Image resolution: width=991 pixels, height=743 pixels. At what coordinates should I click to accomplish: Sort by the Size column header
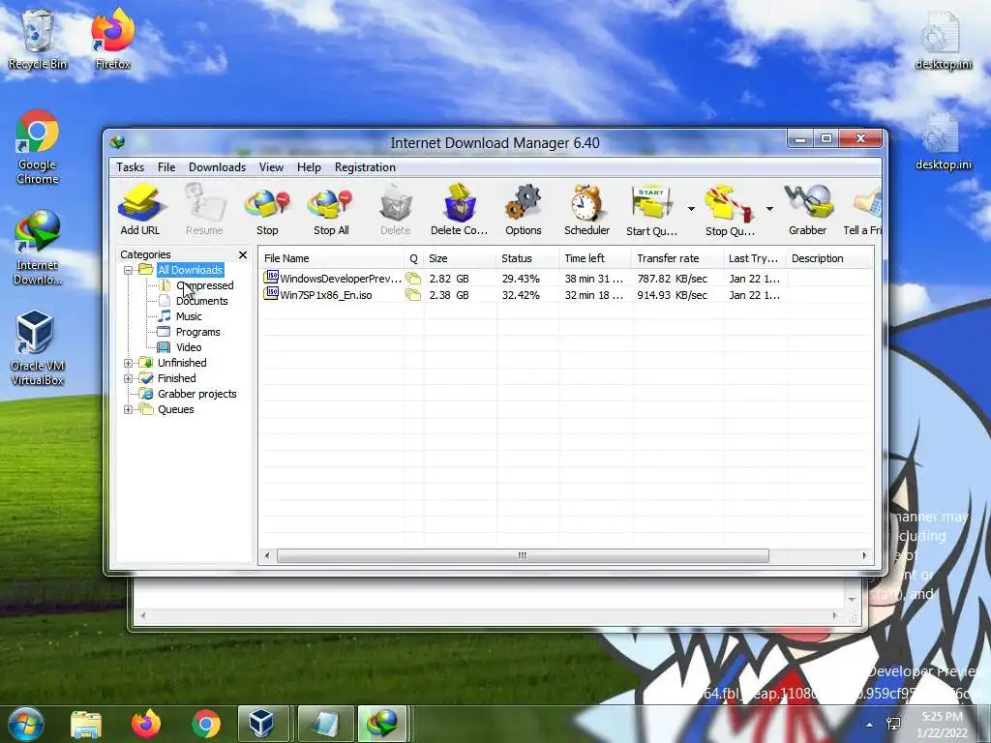(460, 258)
